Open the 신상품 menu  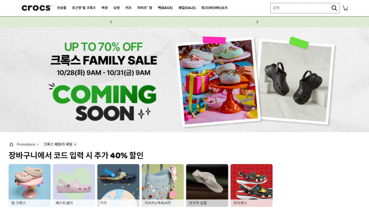(62, 8)
